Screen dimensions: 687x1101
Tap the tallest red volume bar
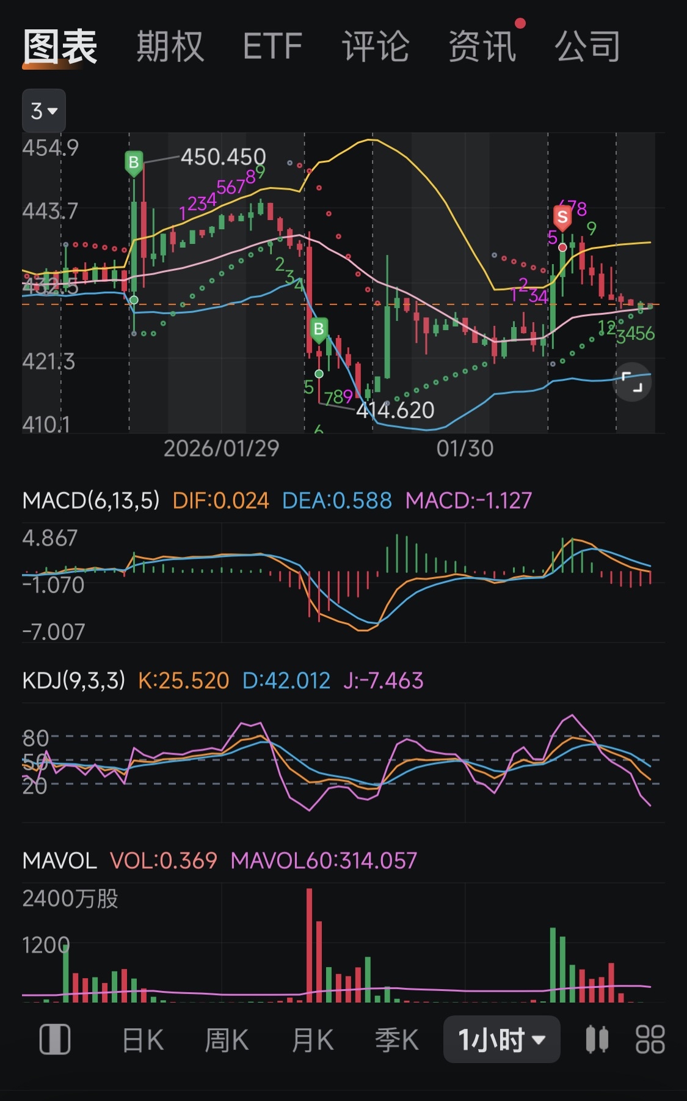coord(309,945)
